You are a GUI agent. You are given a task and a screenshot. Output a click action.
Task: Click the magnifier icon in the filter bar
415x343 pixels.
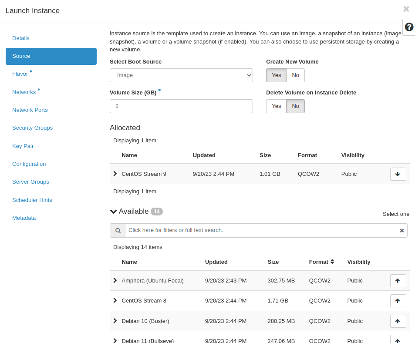(118, 230)
